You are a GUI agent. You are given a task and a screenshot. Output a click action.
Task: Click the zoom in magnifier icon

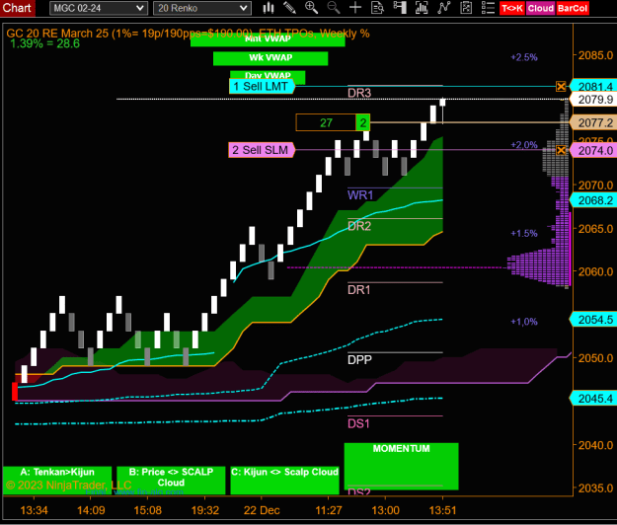point(311,8)
